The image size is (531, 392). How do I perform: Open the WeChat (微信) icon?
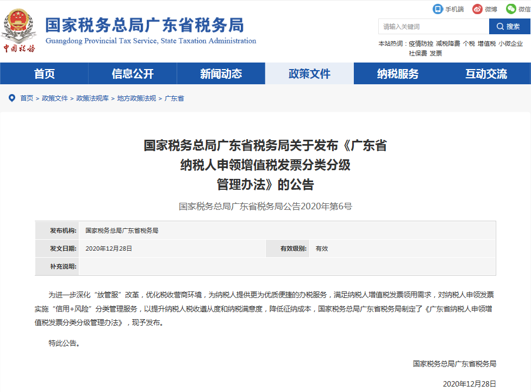[511, 9]
